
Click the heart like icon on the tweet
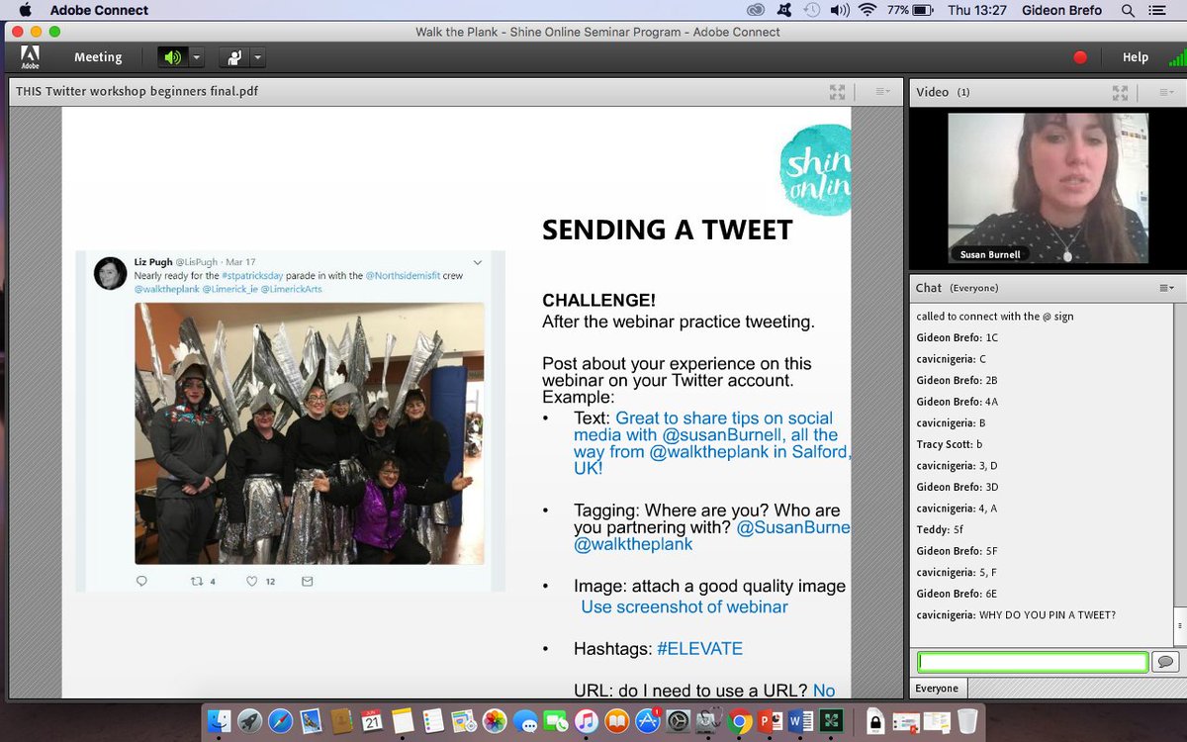click(x=252, y=581)
